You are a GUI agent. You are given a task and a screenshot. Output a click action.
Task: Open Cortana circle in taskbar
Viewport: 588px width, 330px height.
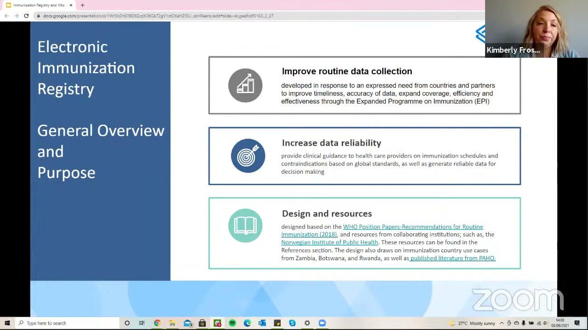(127, 323)
